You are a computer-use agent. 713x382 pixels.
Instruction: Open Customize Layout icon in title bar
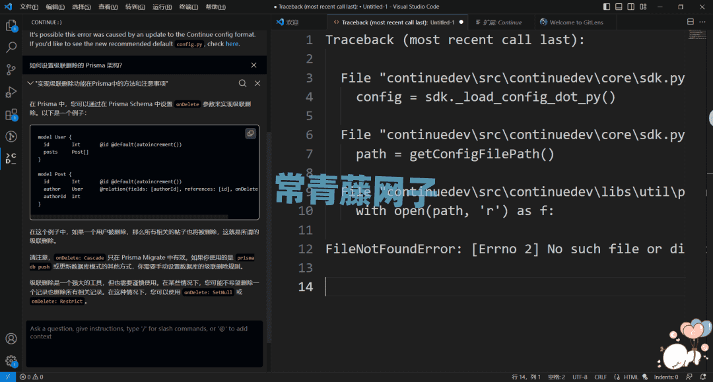643,7
